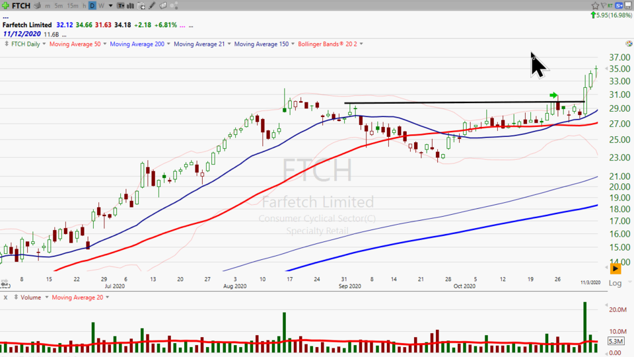634x357 pixels.
Task: Click the ellipsis after 11.6B market cap
Action: point(64,35)
